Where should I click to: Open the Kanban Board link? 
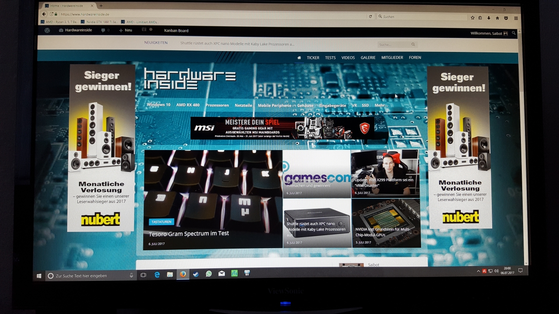point(176,31)
